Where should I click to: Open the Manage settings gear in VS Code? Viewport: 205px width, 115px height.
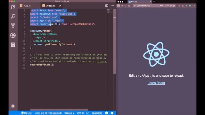click(x=13, y=106)
